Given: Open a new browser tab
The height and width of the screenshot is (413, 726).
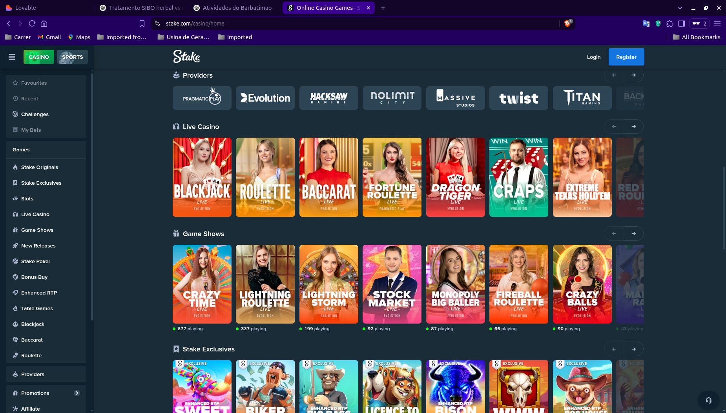Looking at the screenshot, I should coord(383,8).
